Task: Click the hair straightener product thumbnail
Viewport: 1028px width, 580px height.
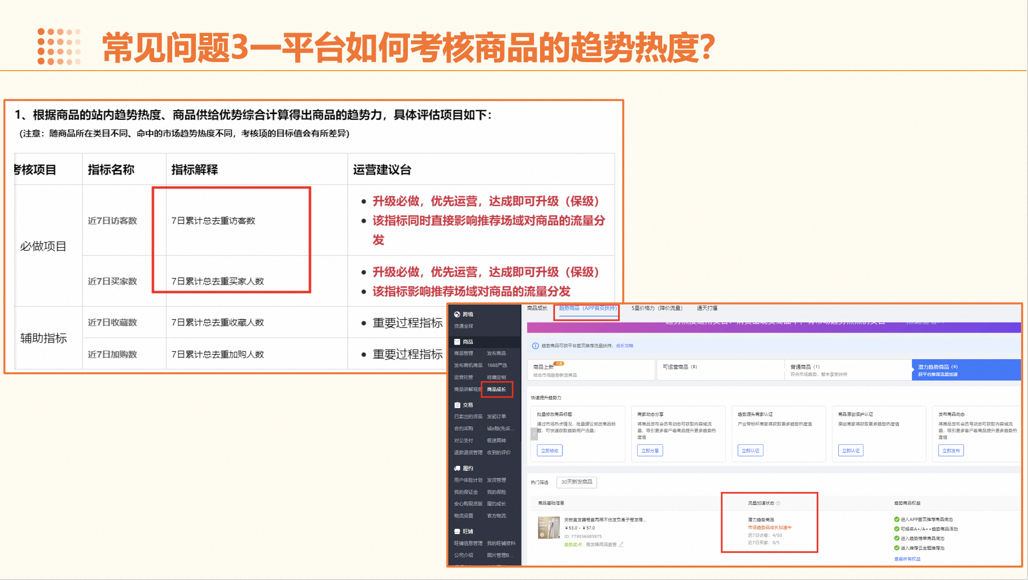Action: tap(549, 528)
